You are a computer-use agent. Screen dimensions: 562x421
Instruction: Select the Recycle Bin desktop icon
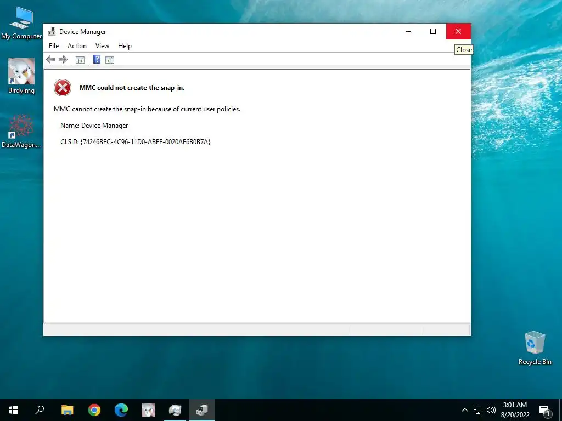tap(535, 348)
